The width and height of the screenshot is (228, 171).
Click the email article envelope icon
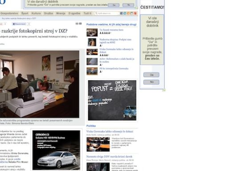[80, 24]
